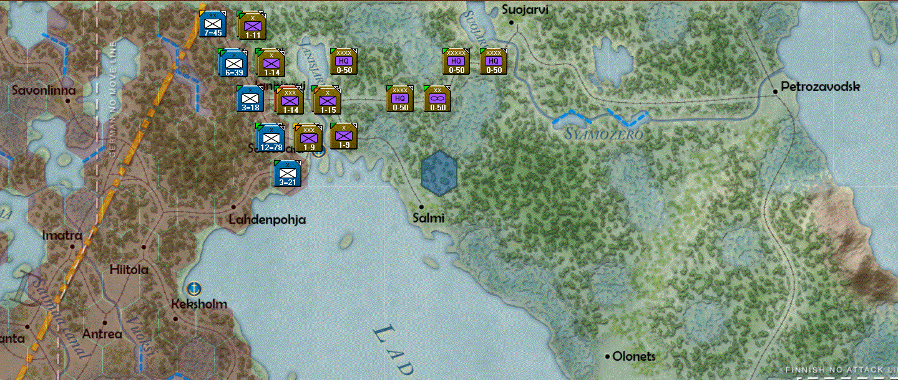Click the port anchor icon at Keksholm
This screenshot has height=380, width=898.
[x=195, y=288]
